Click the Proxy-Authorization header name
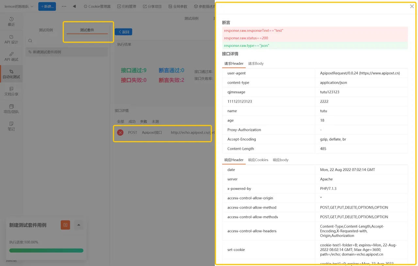 click(244, 130)
